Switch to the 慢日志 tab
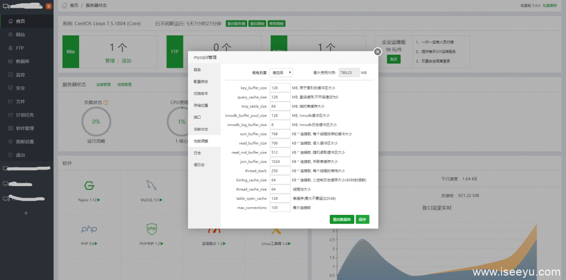 pos(205,165)
